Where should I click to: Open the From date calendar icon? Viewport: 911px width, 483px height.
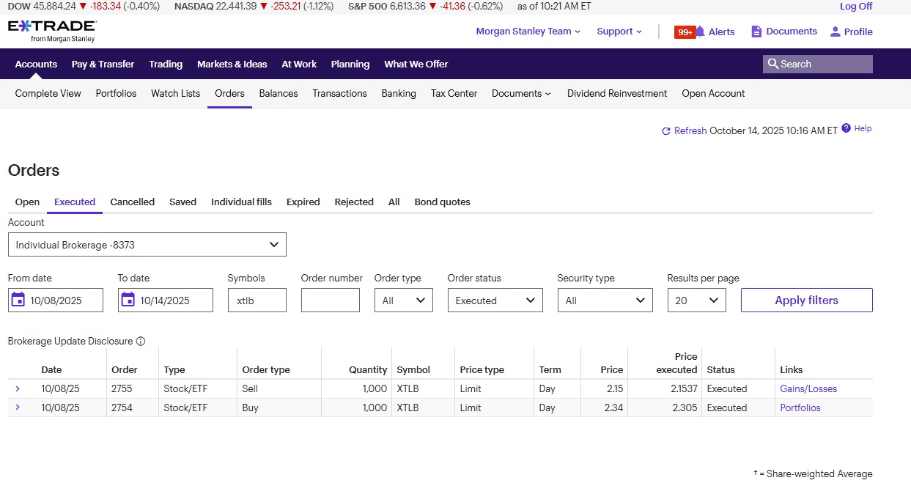pyautogui.click(x=18, y=300)
